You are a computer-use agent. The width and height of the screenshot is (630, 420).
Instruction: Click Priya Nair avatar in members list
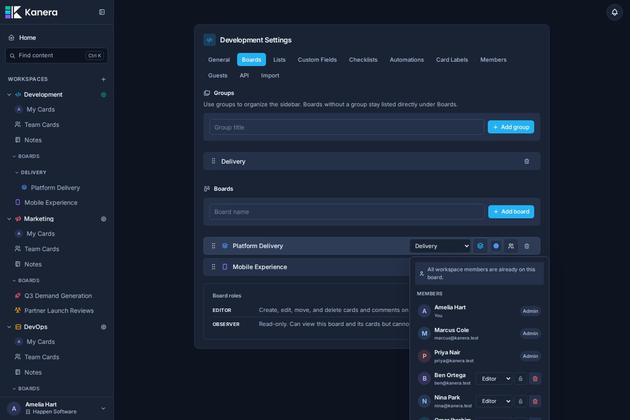(424, 356)
